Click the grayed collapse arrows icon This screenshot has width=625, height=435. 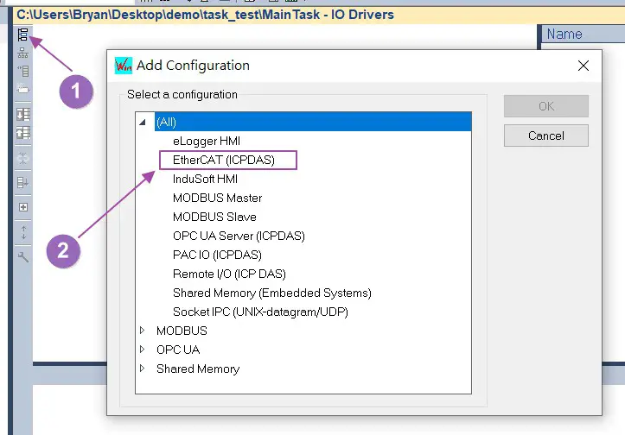point(22,159)
